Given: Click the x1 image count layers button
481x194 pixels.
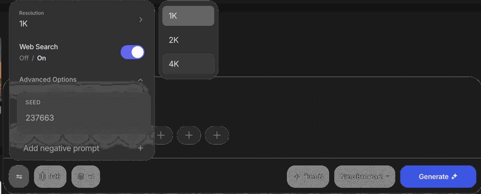Looking at the screenshot, I should pyautogui.click(x=86, y=176).
